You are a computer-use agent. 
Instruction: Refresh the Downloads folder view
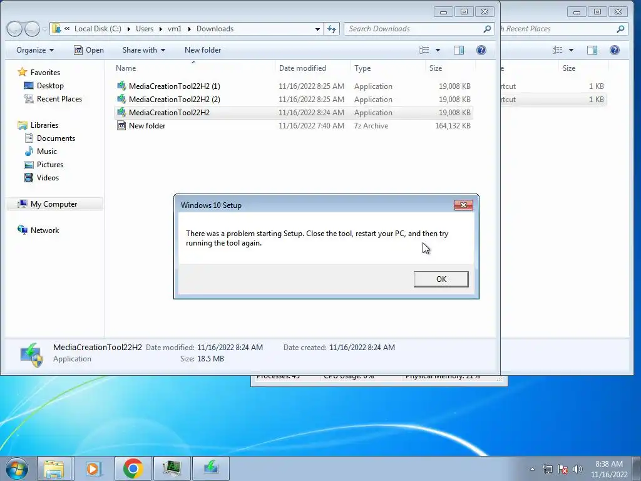pyautogui.click(x=332, y=29)
